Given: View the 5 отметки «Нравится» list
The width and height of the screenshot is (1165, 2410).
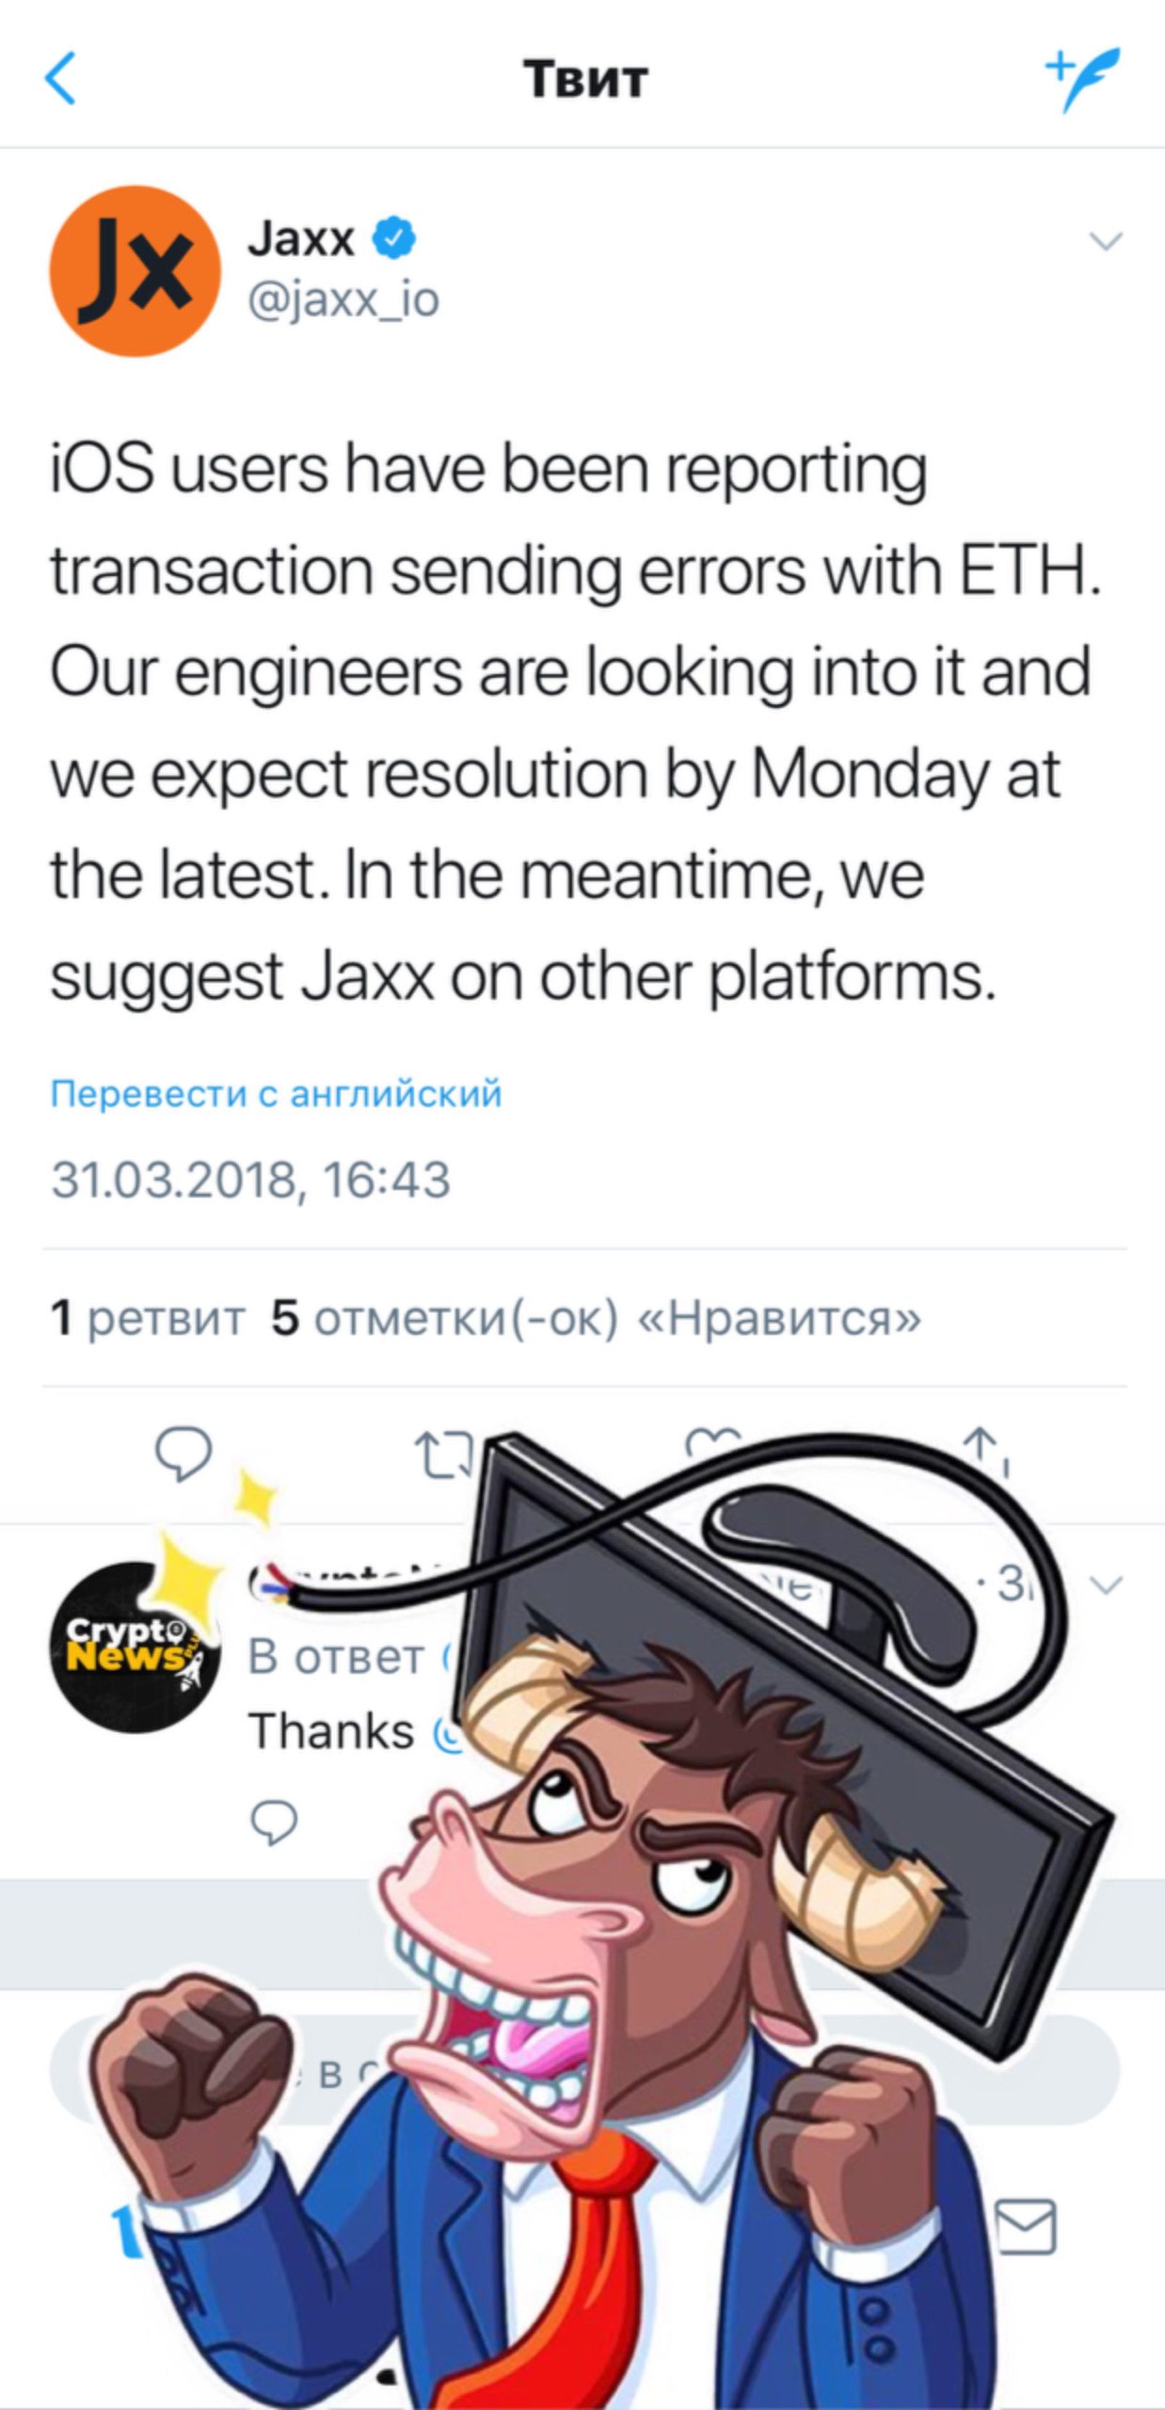Looking at the screenshot, I should tap(597, 1317).
